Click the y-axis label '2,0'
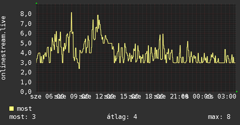This screenshot has width=240, height=125. (26, 72)
